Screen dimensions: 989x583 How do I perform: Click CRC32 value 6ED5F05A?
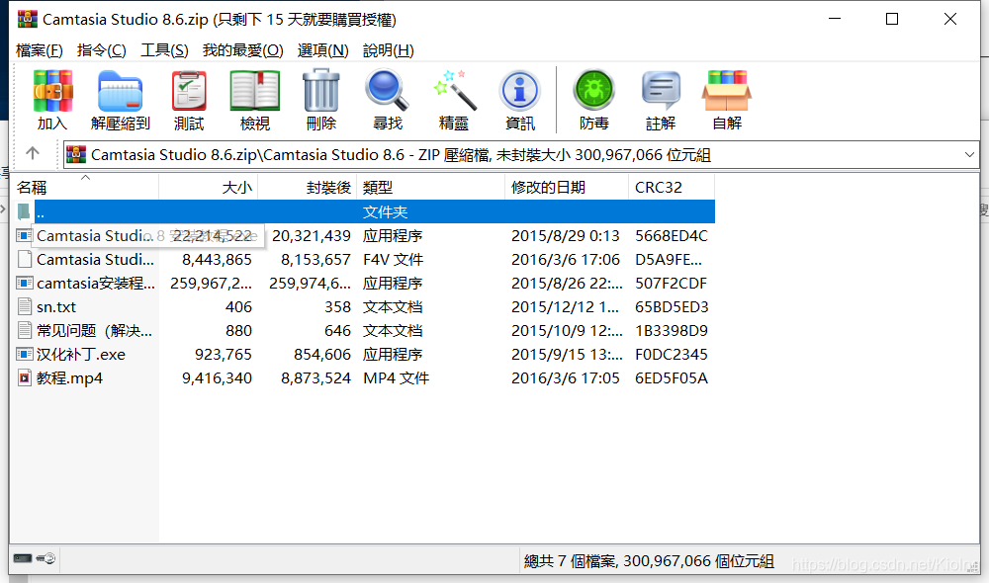click(x=672, y=378)
